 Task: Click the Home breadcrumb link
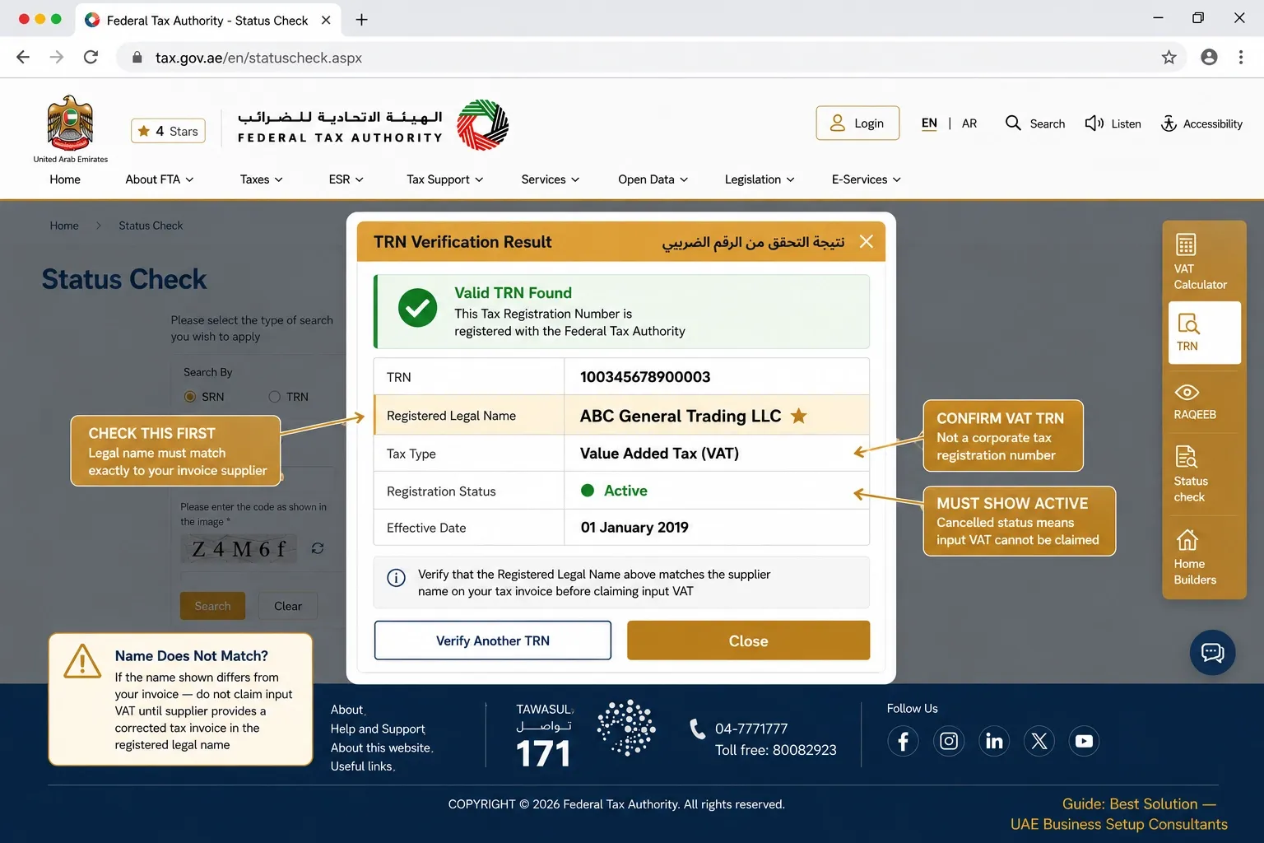[x=64, y=226]
